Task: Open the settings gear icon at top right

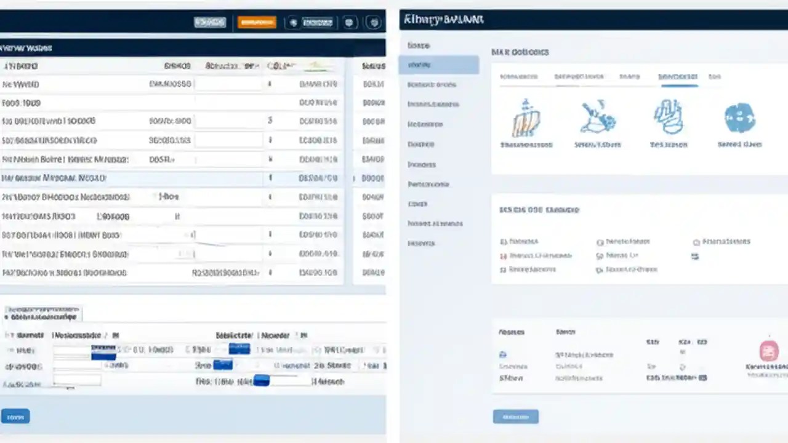Action: click(x=374, y=22)
